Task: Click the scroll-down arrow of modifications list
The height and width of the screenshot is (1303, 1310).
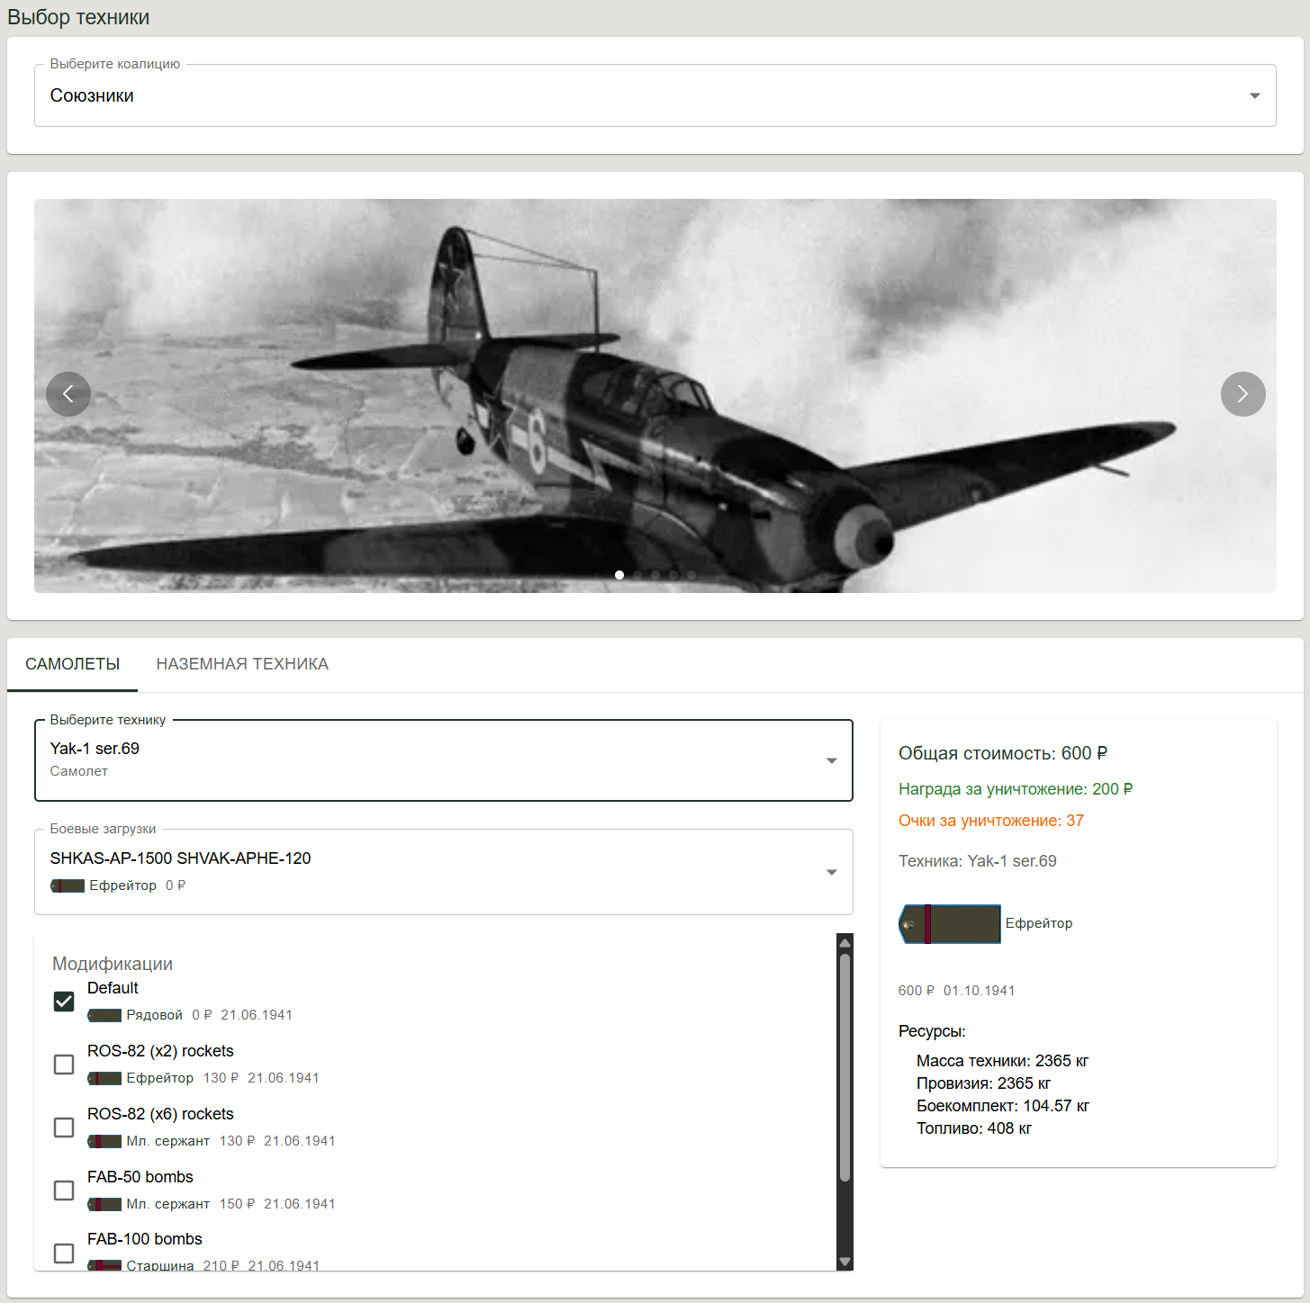Action: [x=845, y=1262]
